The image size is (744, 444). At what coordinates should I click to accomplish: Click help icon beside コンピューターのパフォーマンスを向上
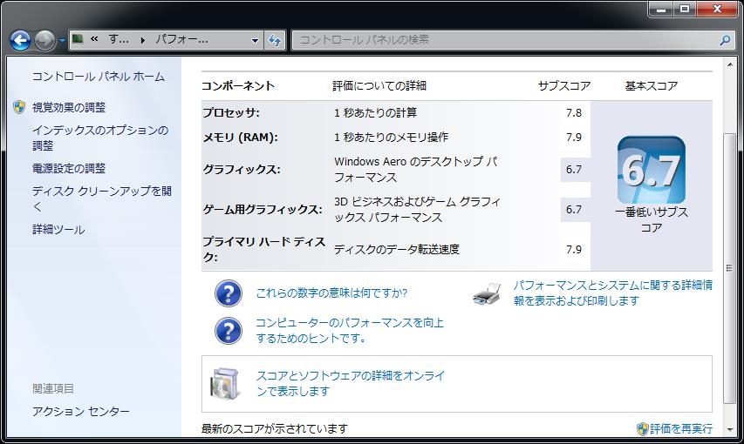[x=229, y=331]
